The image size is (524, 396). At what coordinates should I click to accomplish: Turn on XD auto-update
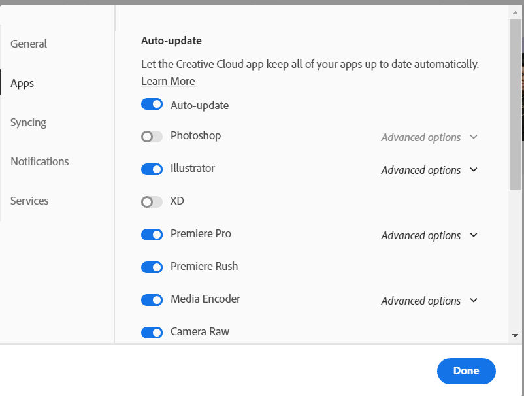(152, 202)
